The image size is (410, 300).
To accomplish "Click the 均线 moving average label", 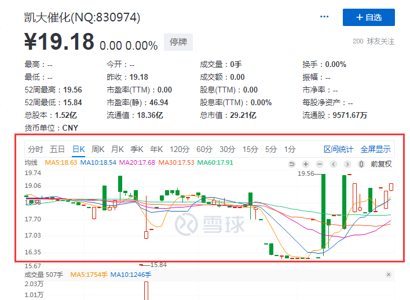I will 31,162.
